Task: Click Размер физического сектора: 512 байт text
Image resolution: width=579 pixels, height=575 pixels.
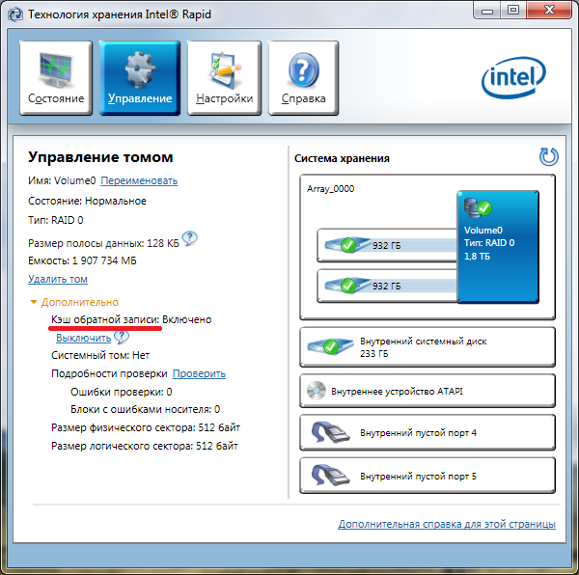Action: click(x=146, y=427)
